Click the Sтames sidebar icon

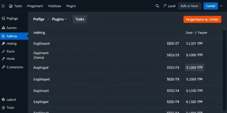[x=3, y=28]
